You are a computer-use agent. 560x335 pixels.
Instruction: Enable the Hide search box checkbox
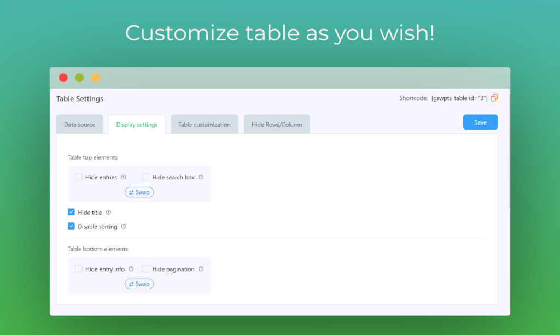point(145,177)
